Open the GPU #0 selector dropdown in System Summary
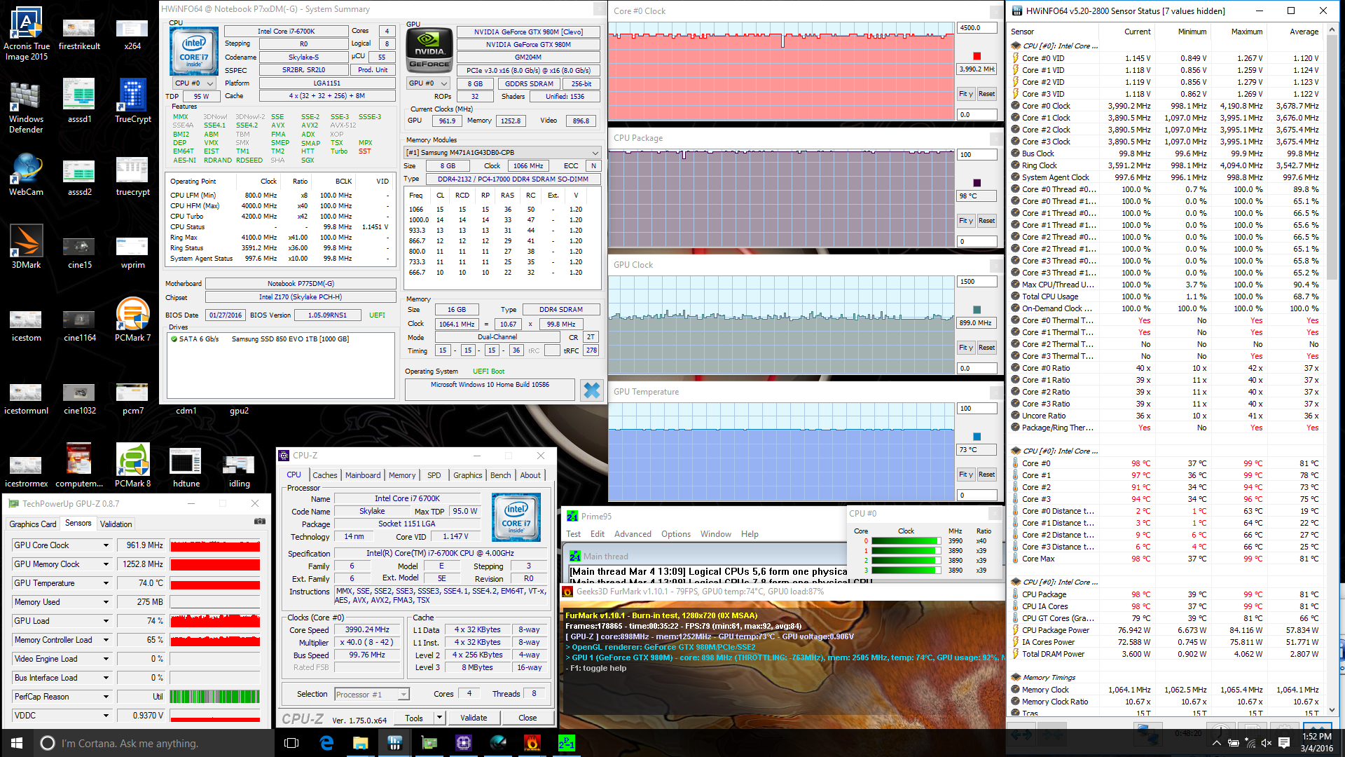The height and width of the screenshot is (757, 1345). click(428, 83)
